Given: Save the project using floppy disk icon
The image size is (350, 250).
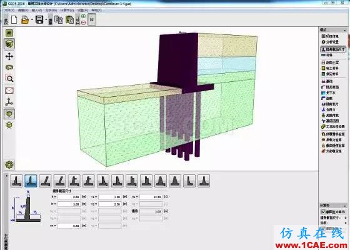Looking at the screenshot, I should click(x=39, y=19).
